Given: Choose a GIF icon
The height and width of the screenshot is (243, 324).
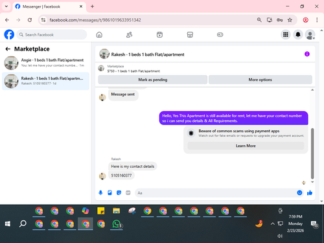Looking at the screenshot, I should pos(128,192).
